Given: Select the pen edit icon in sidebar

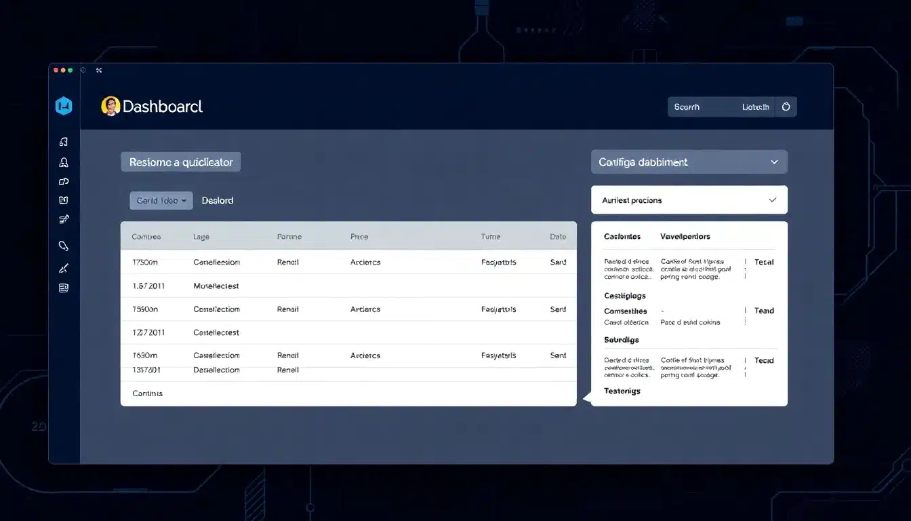Looking at the screenshot, I should click(63, 267).
